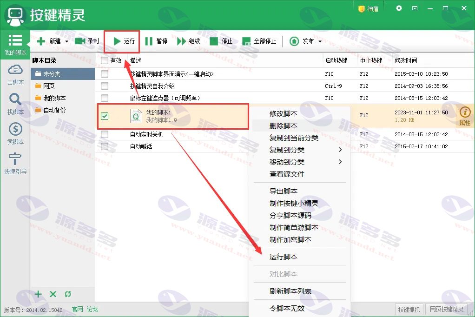475x317 pixels.
Task: Open the 论坛 forum link
Action: click(92, 310)
